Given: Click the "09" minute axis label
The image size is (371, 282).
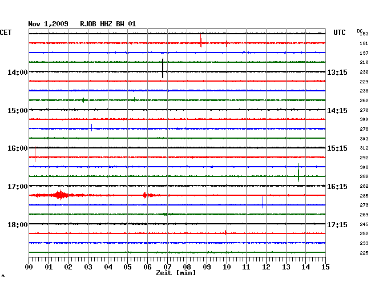Looking at the screenshot, I should click(207, 267).
